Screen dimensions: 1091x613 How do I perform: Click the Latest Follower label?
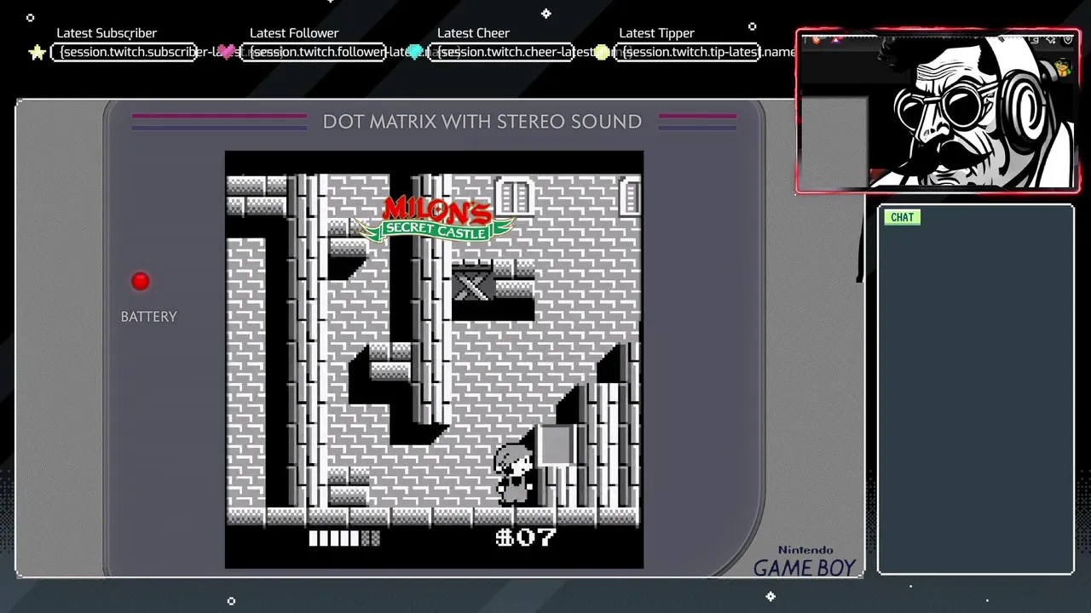[x=294, y=33]
